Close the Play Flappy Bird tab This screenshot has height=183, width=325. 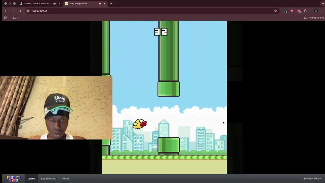(x=104, y=4)
